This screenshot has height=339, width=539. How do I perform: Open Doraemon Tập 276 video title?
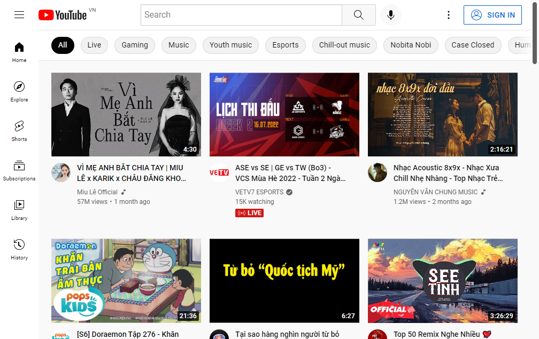[x=128, y=334]
